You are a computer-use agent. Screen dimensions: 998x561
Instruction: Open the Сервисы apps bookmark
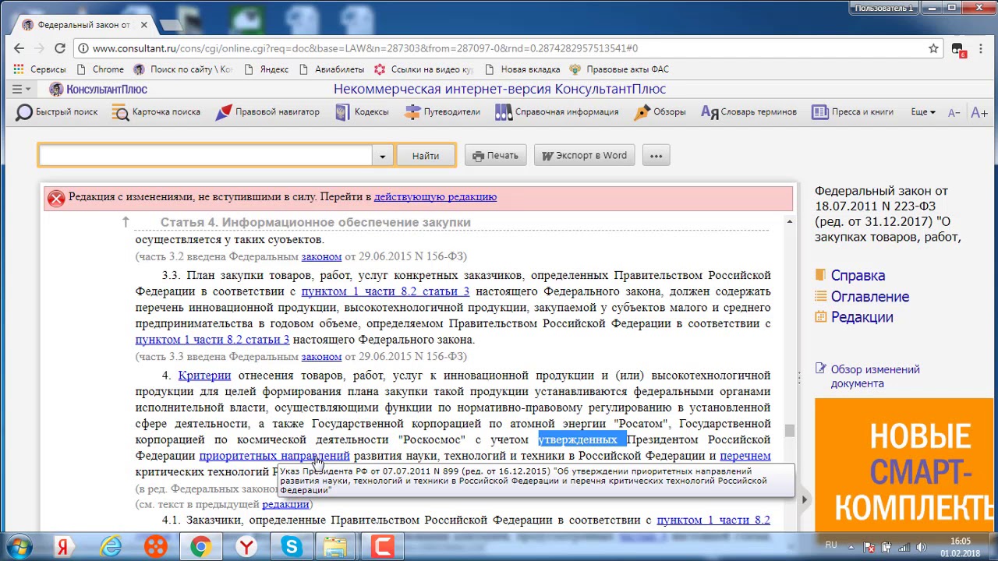tap(40, 69)
